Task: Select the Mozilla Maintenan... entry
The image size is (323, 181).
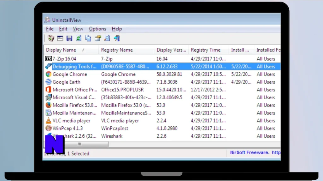Action: pyautogui.click(x=74, y=113)
